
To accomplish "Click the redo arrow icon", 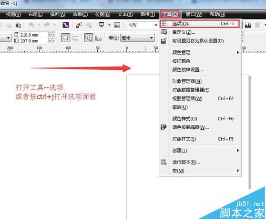I will pyautogui.click(x=47, y=25).
